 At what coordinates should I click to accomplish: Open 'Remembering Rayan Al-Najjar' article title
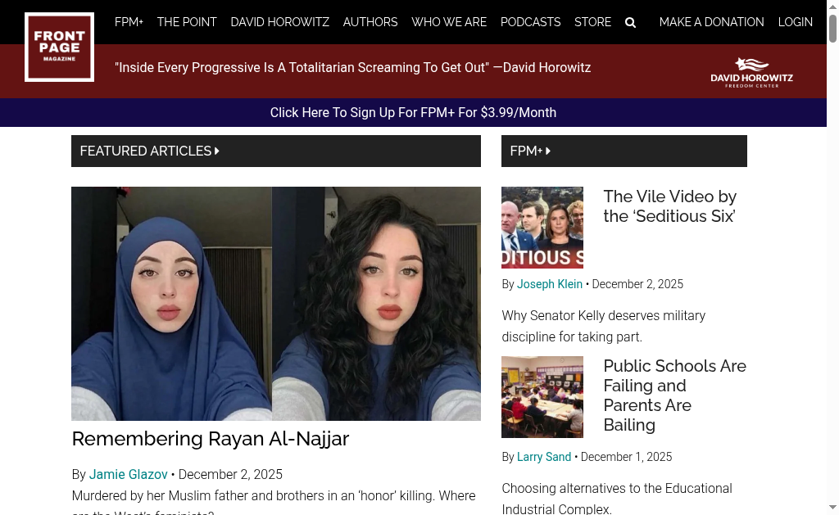pos(210,439)
